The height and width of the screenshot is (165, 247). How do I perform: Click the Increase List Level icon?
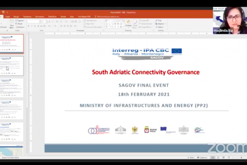click(x=76, y=21)
